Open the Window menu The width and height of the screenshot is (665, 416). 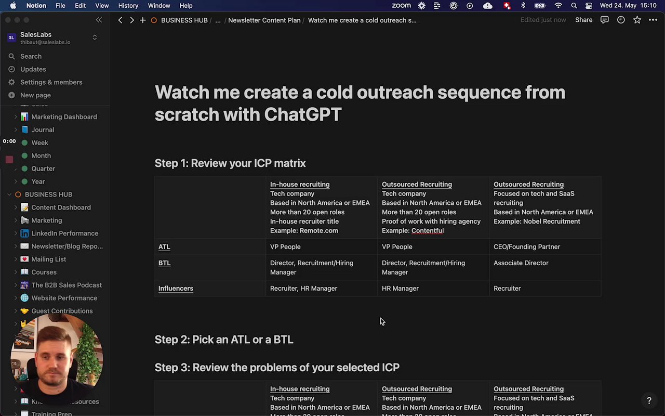pos(159,6)
